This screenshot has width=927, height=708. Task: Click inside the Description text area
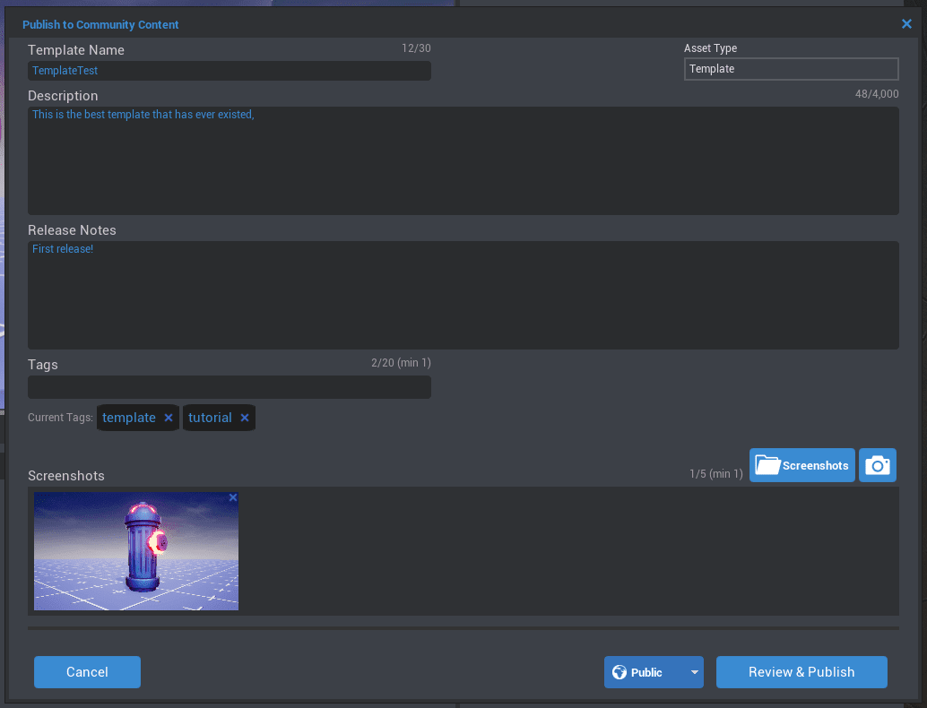(463, 161)
